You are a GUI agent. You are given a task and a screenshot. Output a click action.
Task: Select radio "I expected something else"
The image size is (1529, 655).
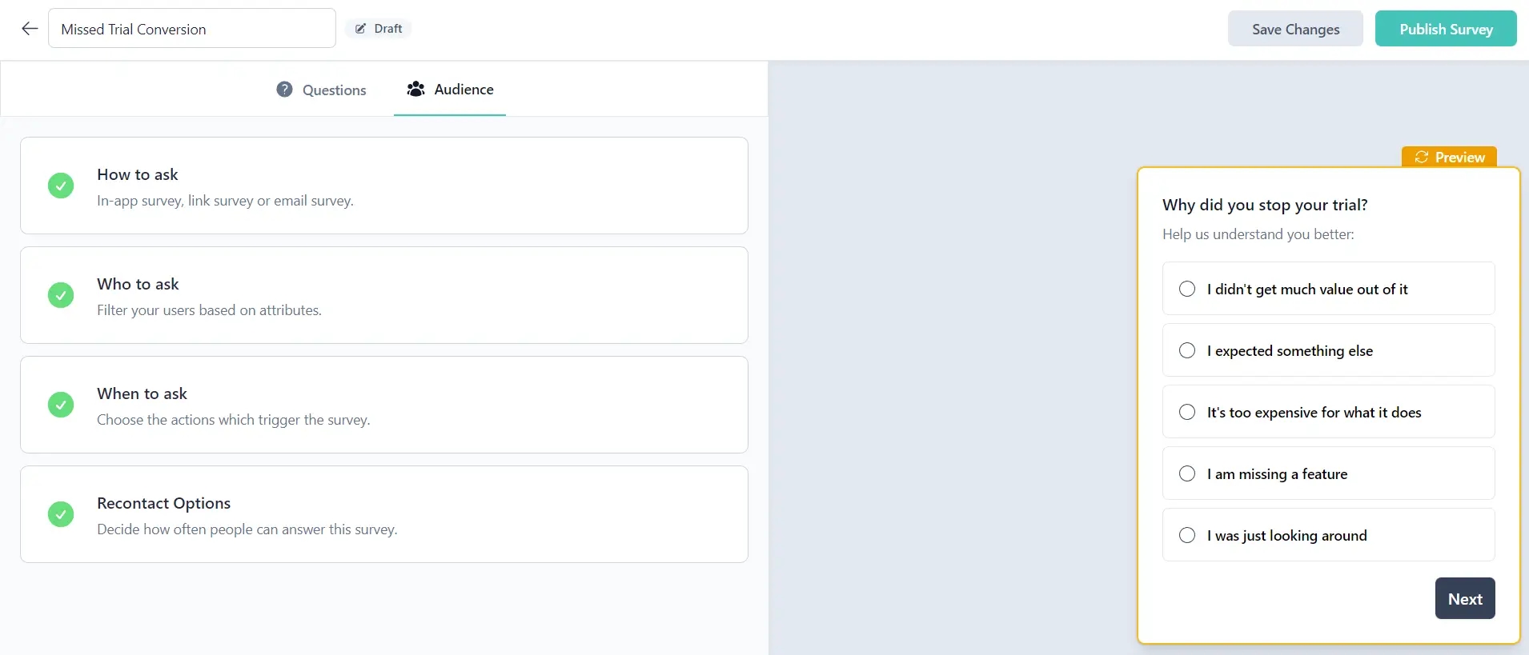point(1187,350)
